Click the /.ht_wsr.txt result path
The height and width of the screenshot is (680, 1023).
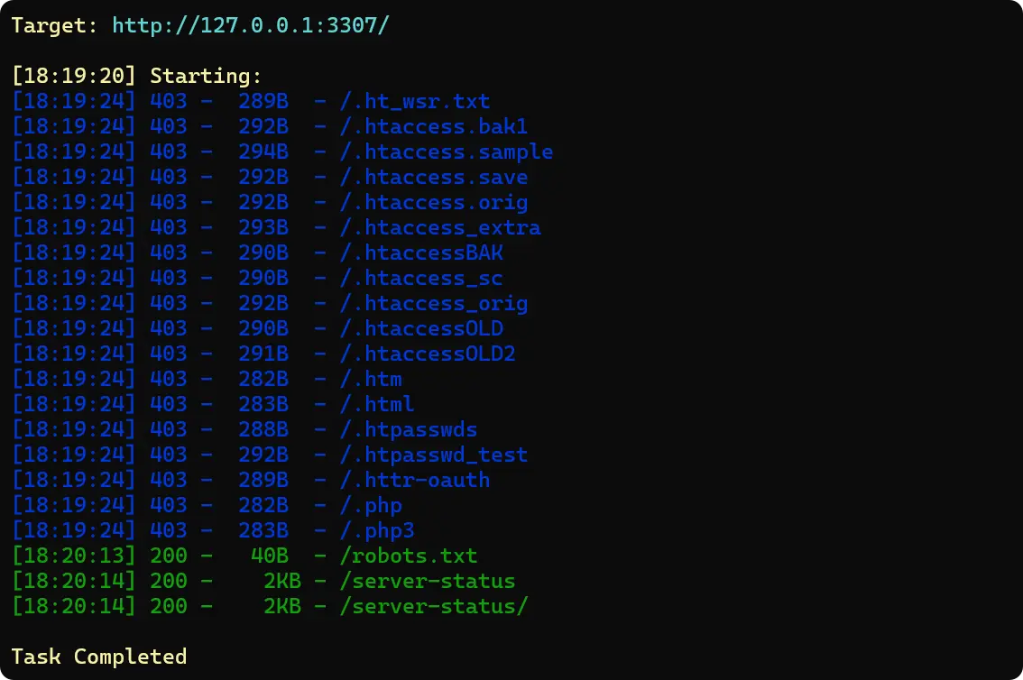pyautogui.click(x=415, y=101)
